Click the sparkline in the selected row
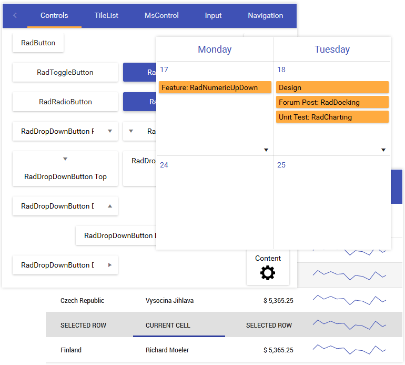This screenshot has height=365, width=405. point(349,324)
